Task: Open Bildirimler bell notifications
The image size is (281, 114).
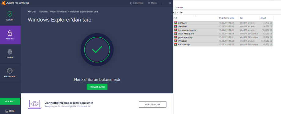Action: point(137,3)
